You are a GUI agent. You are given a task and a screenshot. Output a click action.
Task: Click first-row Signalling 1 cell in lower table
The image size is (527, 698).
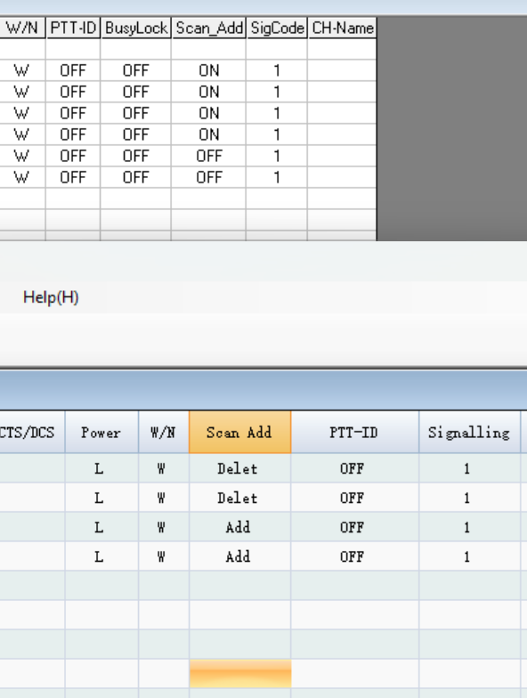(x=469, y=468)
